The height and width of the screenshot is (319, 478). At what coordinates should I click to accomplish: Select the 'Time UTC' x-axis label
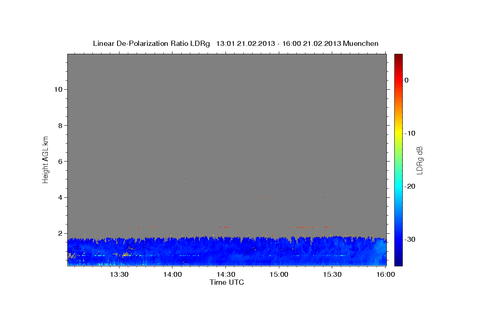[x=227, y=282]
